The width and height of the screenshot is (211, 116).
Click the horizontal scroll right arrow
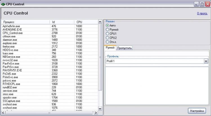pyautogui.click(x=96, y=113)
